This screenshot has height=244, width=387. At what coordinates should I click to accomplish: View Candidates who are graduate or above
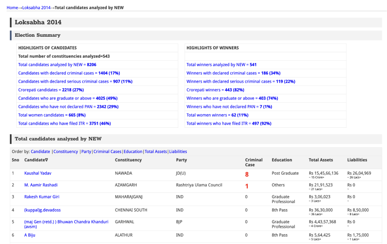click(68, 98)
